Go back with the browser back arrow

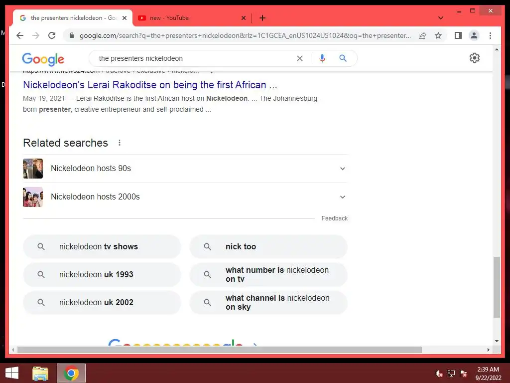click(20, 35)
